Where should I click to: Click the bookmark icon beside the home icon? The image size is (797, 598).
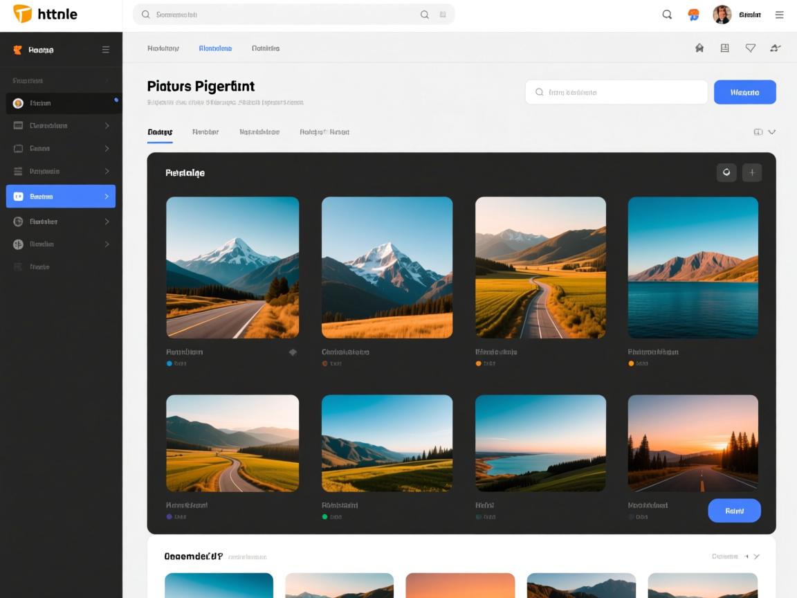point(724,48)
